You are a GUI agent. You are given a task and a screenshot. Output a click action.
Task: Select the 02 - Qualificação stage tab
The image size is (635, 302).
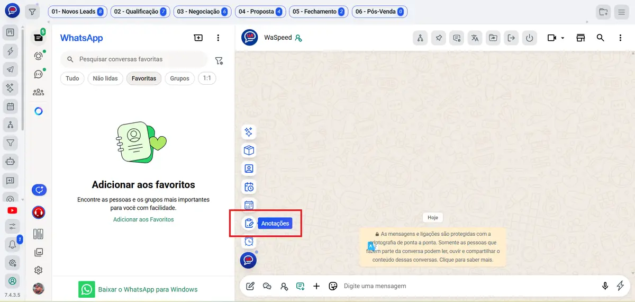click(140, 12)
